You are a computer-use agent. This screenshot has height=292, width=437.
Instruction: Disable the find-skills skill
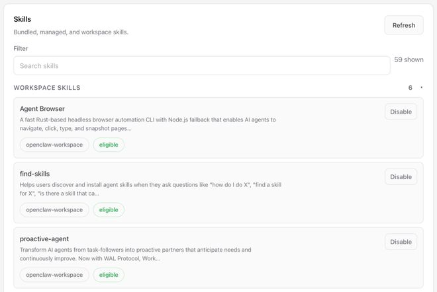click(x=401, y=176)
